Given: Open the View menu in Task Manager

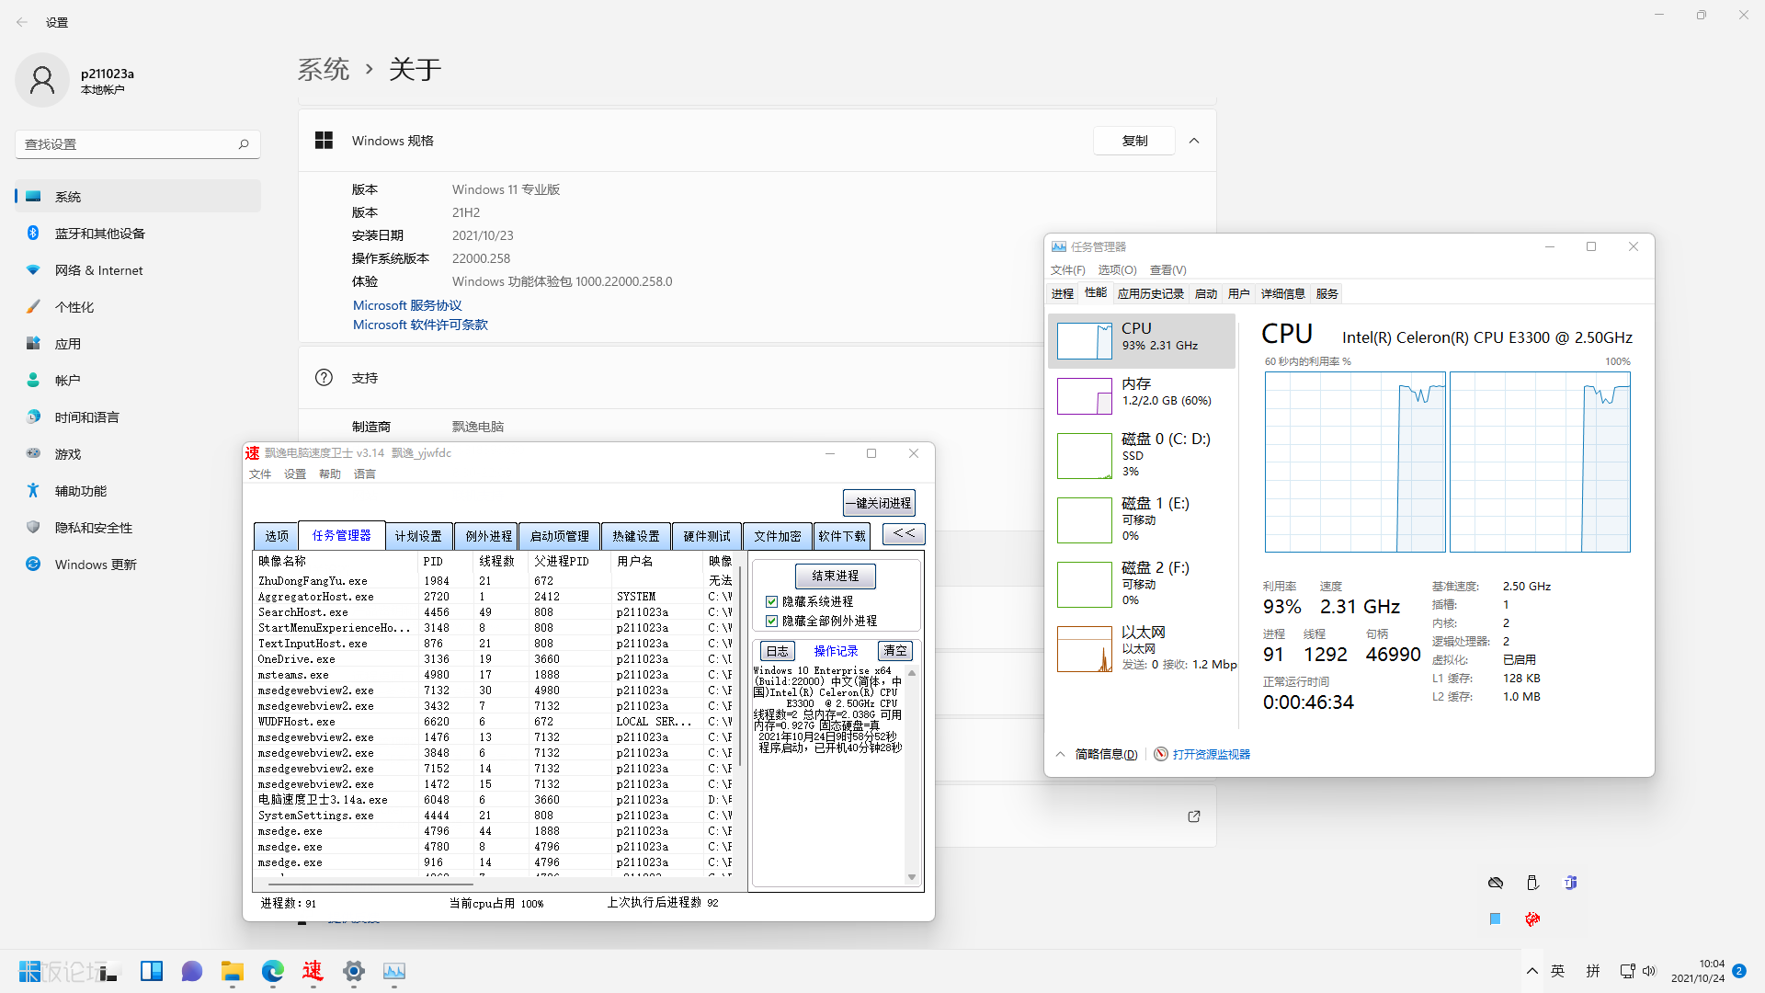Looking at the screenshot, I should coord(1167,270).
